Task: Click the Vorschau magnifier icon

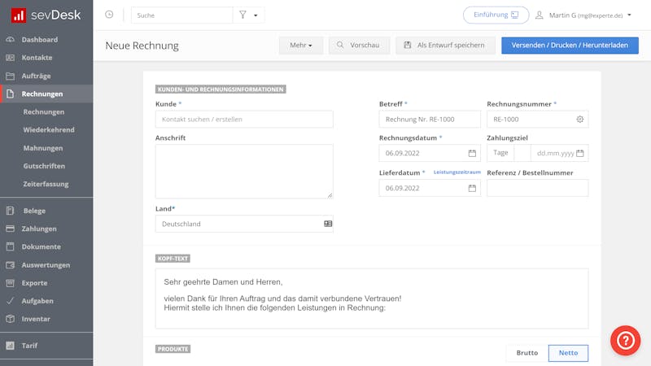Action: pos(340,45)
